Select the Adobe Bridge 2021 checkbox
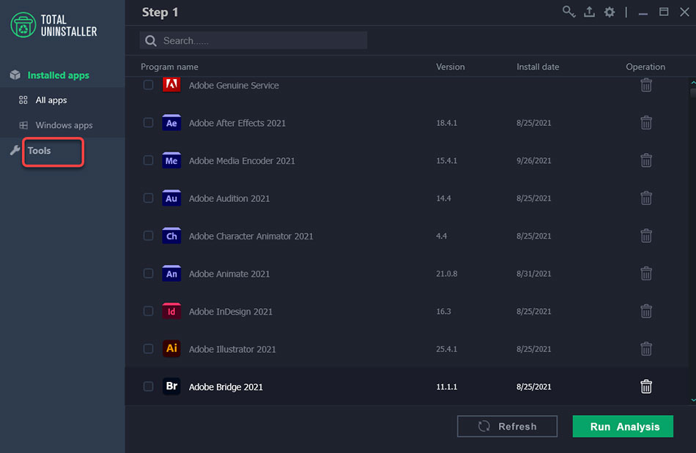This screenshot has width=696, height=453. [148, 386]
